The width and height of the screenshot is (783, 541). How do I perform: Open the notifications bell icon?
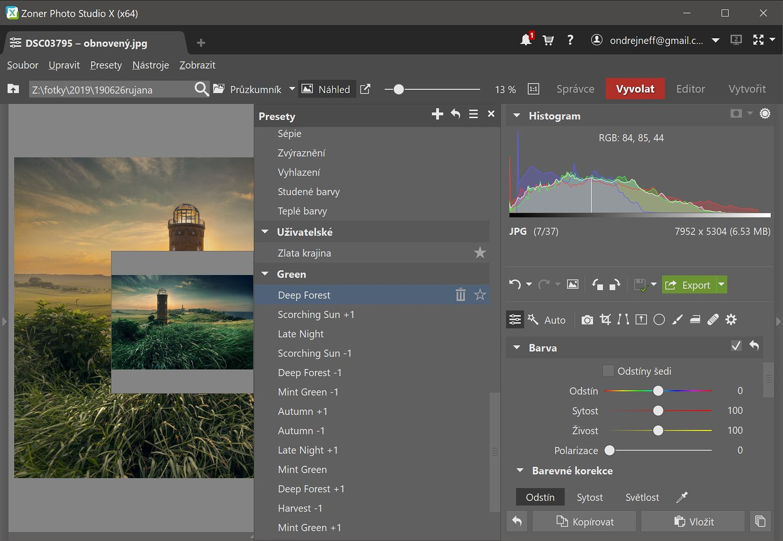pos(526,39)
